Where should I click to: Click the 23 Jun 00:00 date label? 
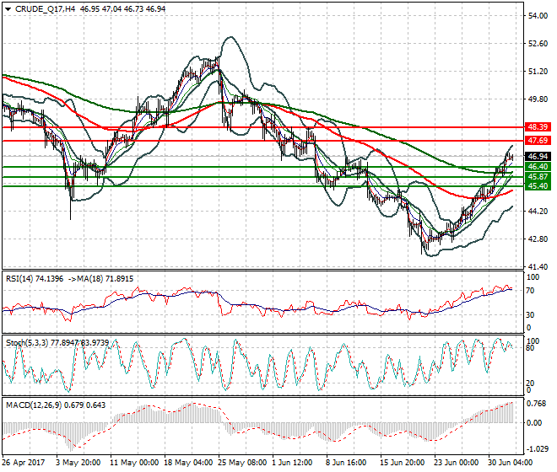(456, 463)
